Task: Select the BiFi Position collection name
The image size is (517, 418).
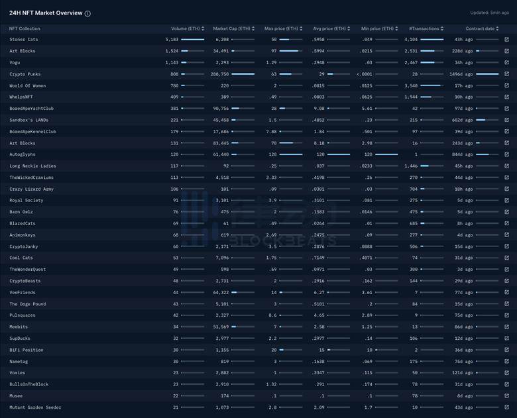Action: click(x=27, y=350)
